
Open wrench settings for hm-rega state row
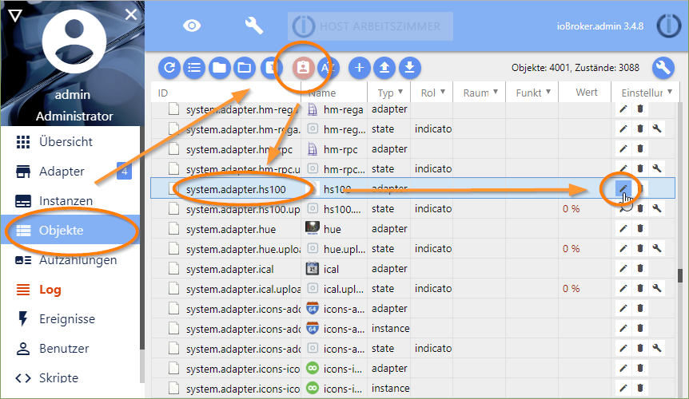pos(657,129)
